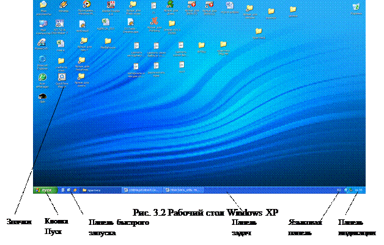Select the QuickTime Player shortcut
Image resolution: width=384 pixels, height=245 pixels.
(62, 80)
